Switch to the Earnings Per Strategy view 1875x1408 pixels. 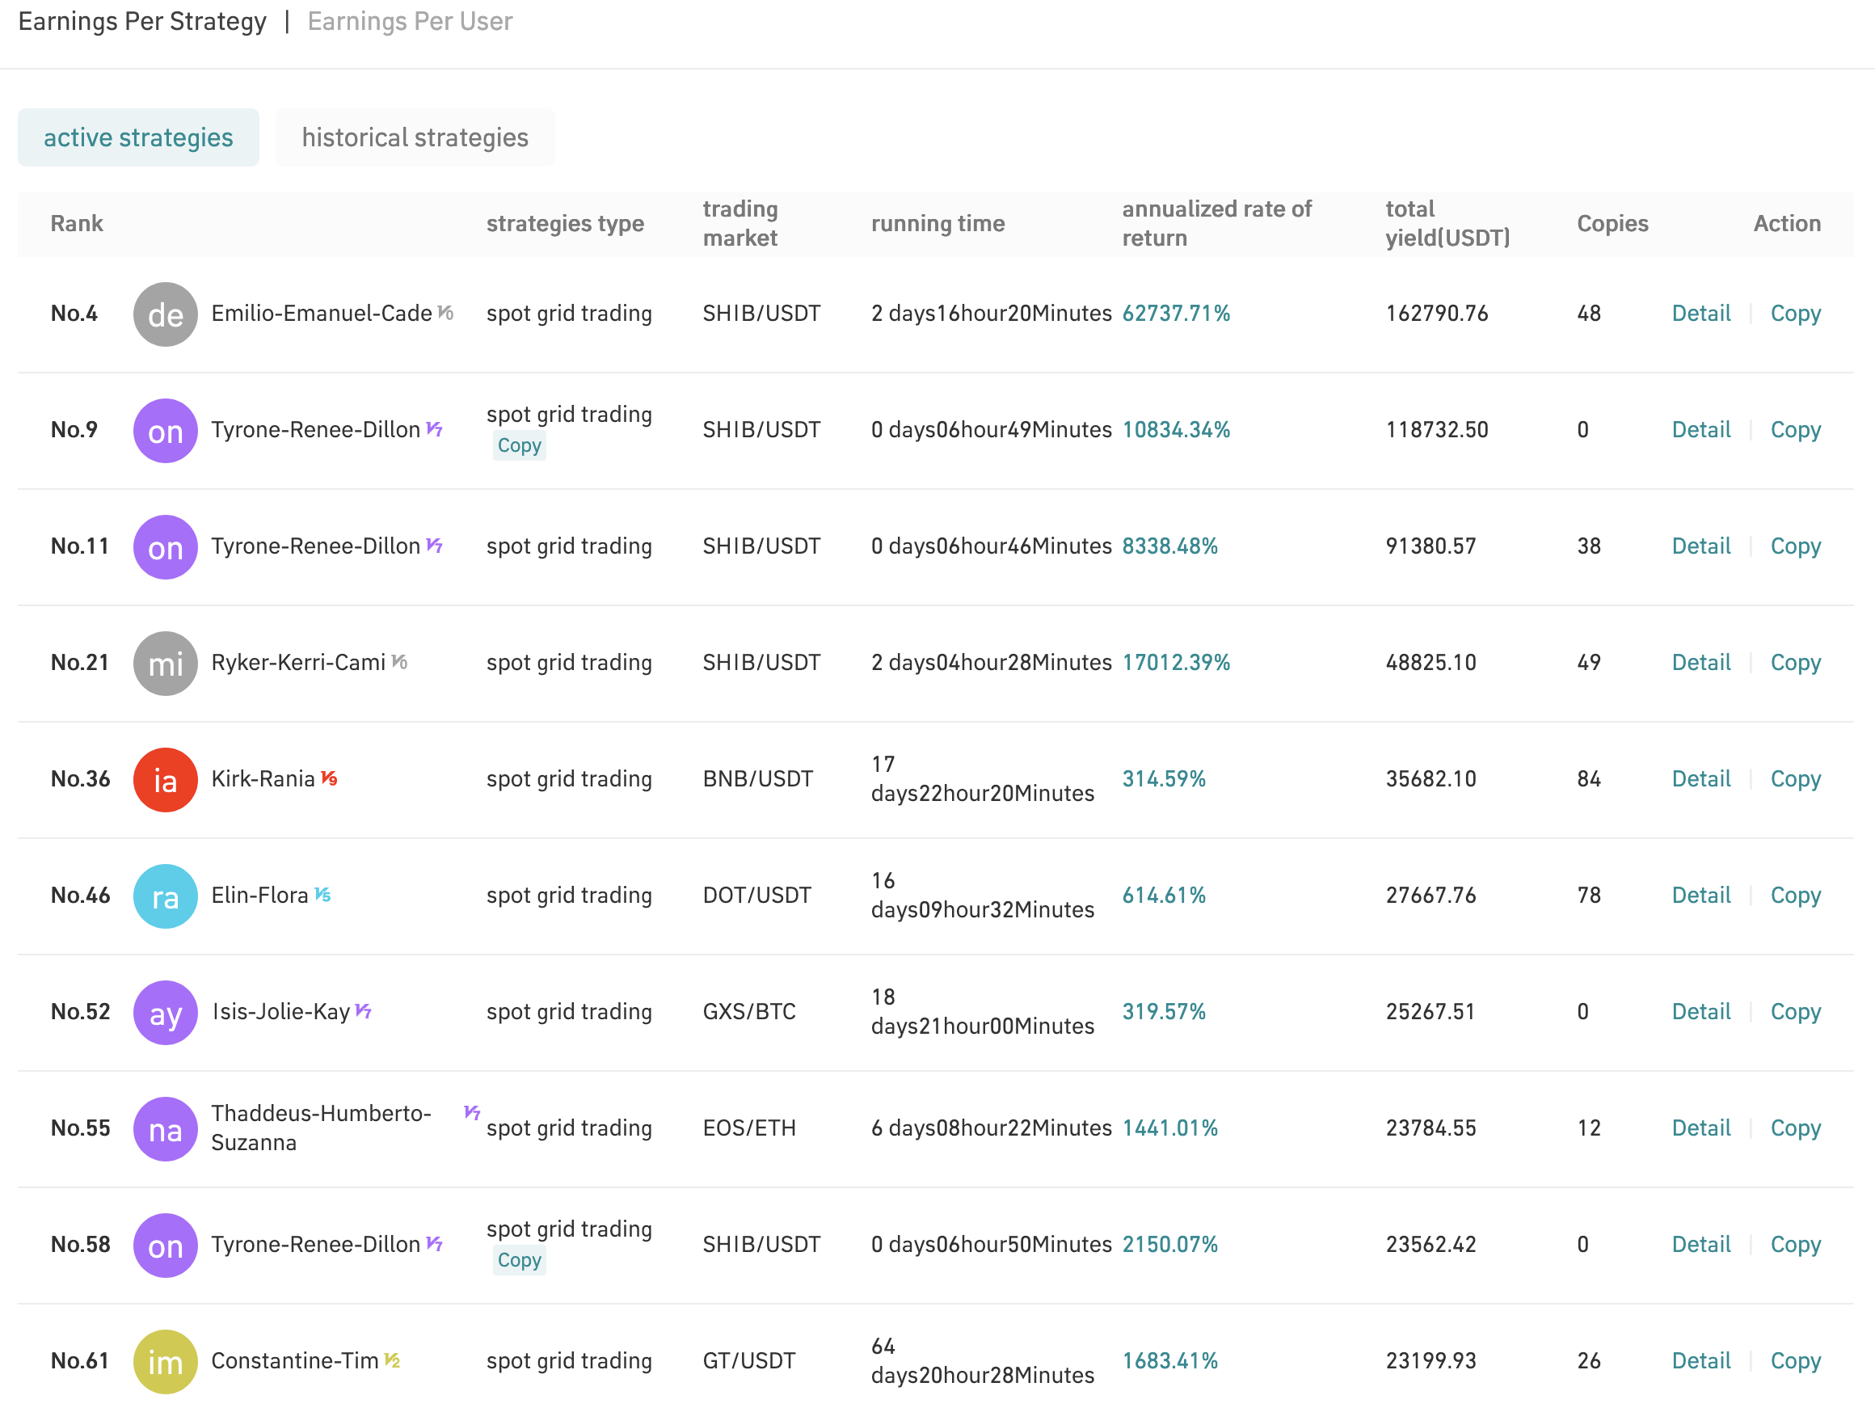point(142,21)
